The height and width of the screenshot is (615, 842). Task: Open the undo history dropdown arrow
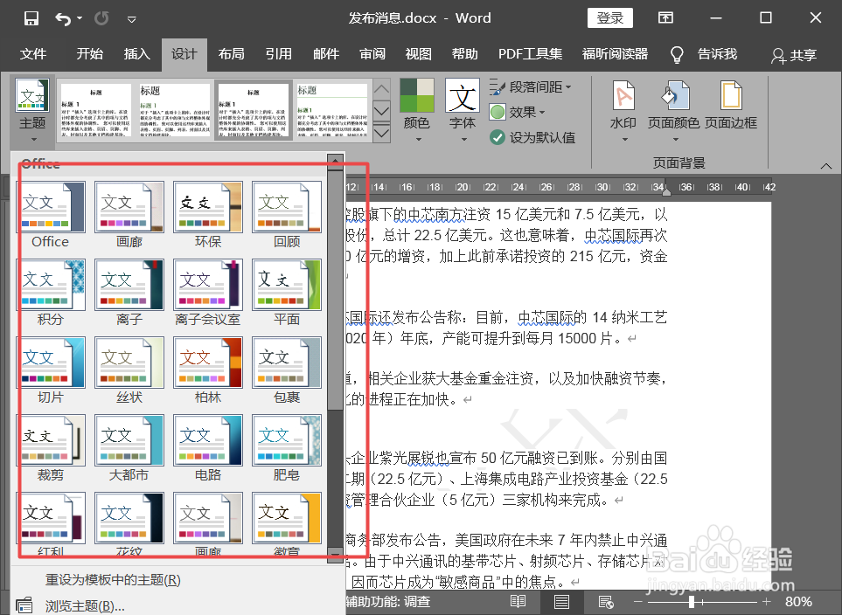click(x=80, y=18)
